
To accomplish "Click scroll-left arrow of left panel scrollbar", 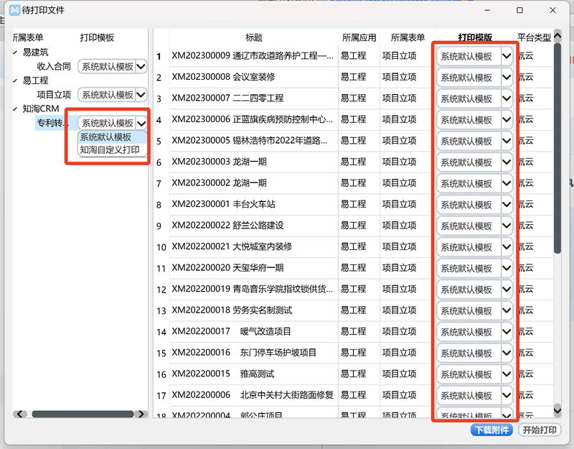I will click(20, 415).
